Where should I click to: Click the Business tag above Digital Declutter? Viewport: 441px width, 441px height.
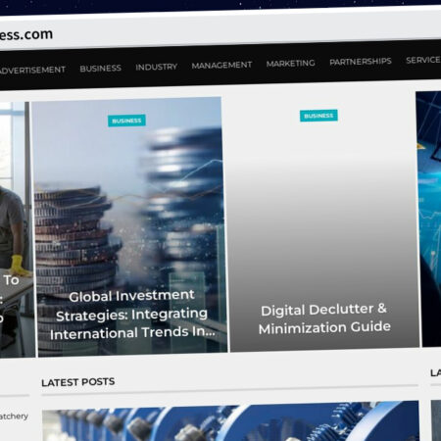tap(318, 116)
